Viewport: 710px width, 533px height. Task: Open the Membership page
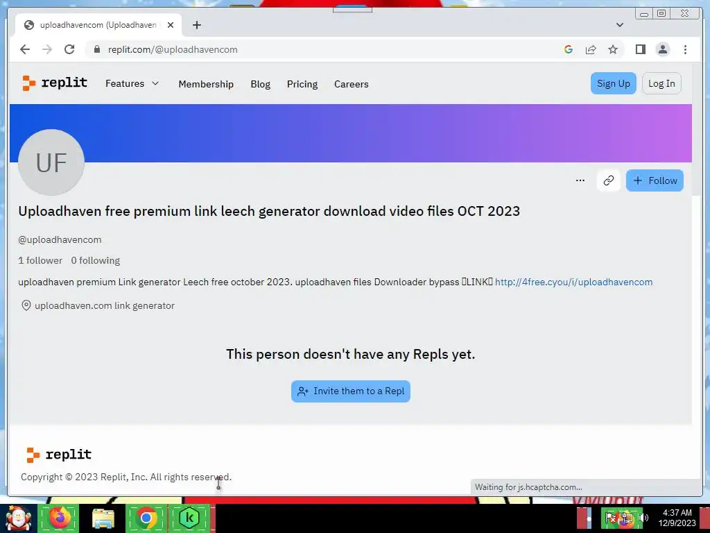[x=206, y=84]
